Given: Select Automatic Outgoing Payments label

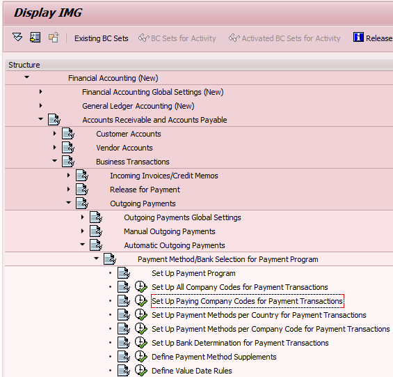Looking at the screenshot, I should (x=175, y=245).
